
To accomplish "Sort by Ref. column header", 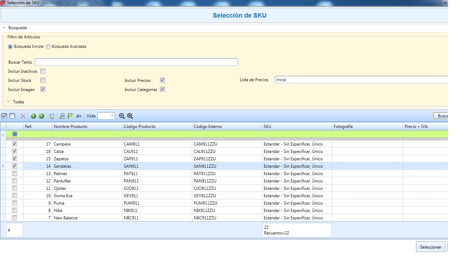I will point(38,127).
